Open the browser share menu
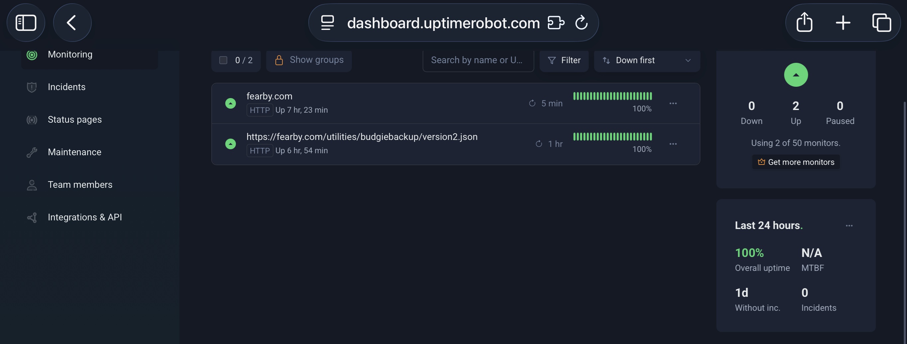 click(805, 23)
